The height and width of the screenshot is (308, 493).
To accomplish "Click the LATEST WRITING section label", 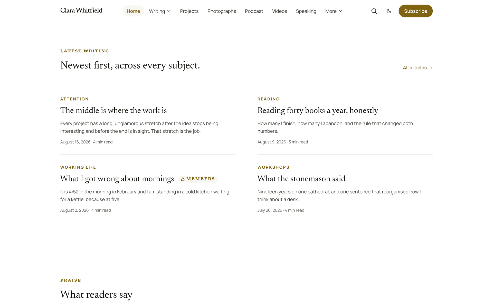I will coord(85,51).
